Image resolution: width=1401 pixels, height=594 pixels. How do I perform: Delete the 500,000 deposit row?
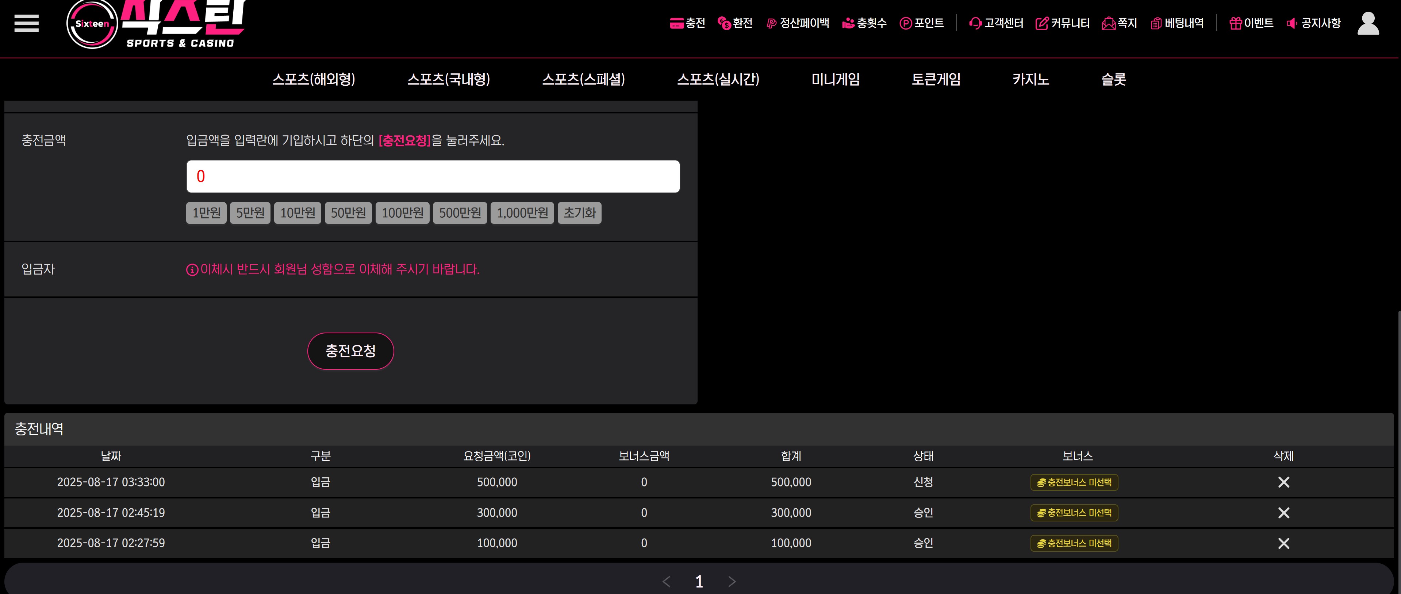[1283, 482]
